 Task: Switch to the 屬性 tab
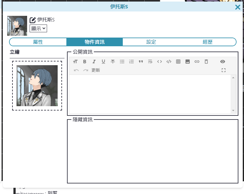[38, 42]
